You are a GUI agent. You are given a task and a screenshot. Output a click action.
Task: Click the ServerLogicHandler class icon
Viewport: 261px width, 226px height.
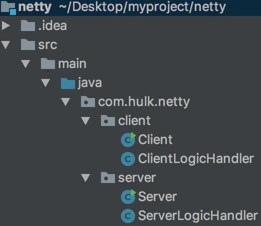(x=128, y=216)
